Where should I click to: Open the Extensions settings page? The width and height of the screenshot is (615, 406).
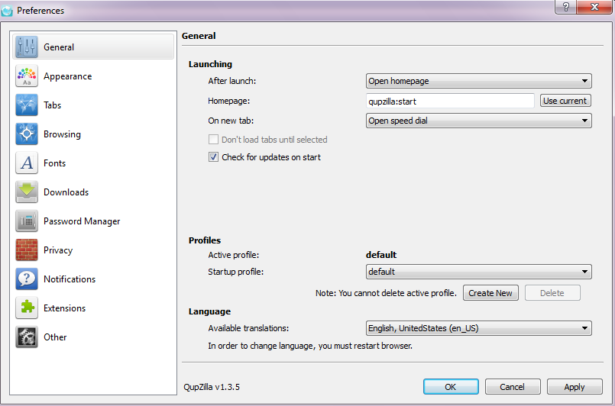(93, 308)
